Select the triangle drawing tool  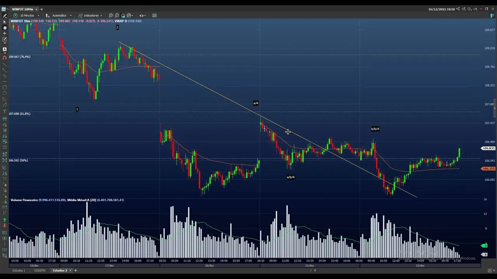point(5,99)
